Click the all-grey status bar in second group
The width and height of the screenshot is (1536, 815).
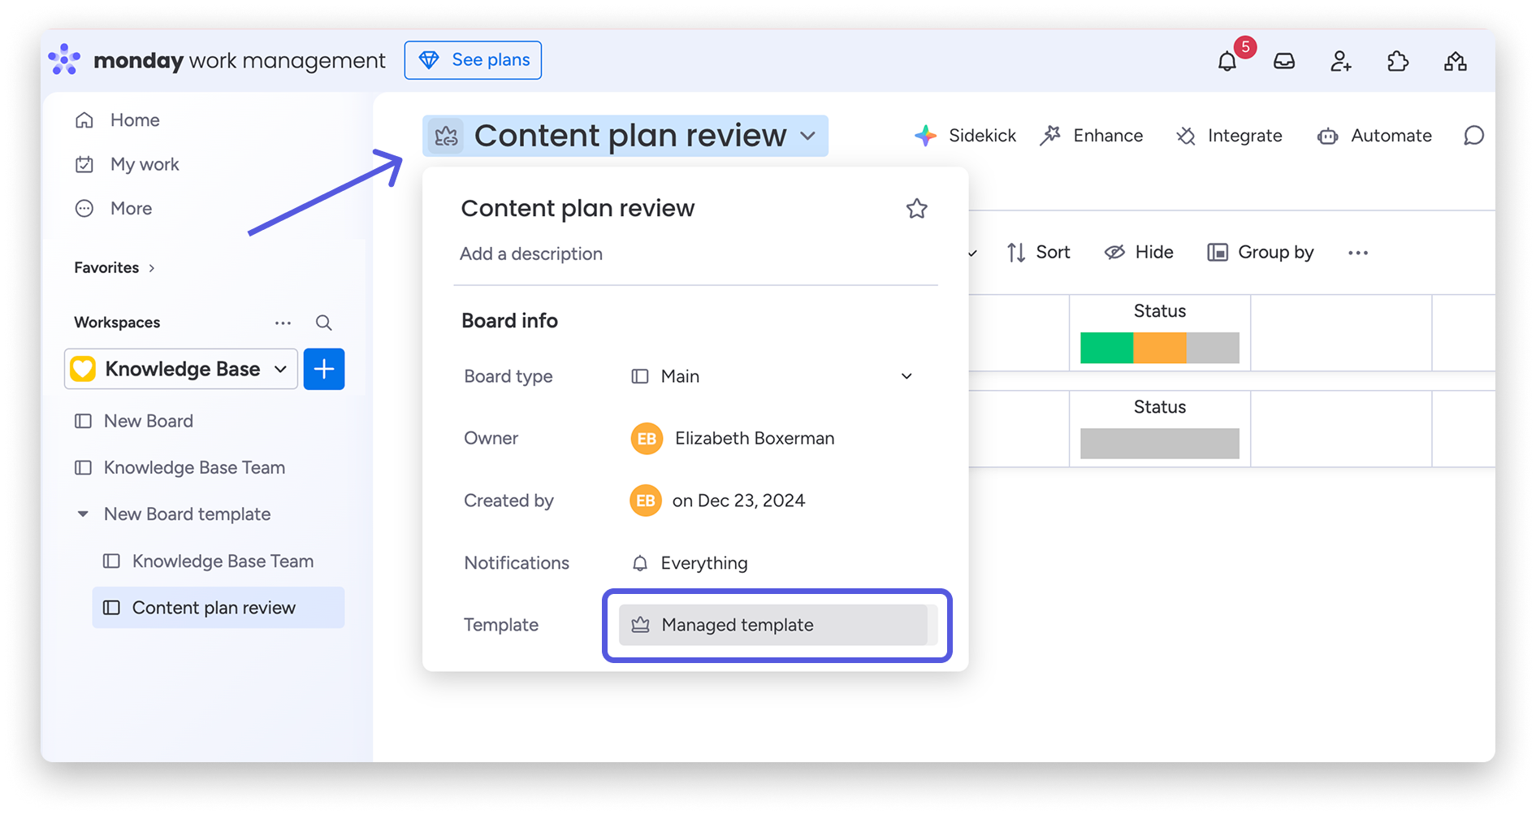click(1160, 444)
